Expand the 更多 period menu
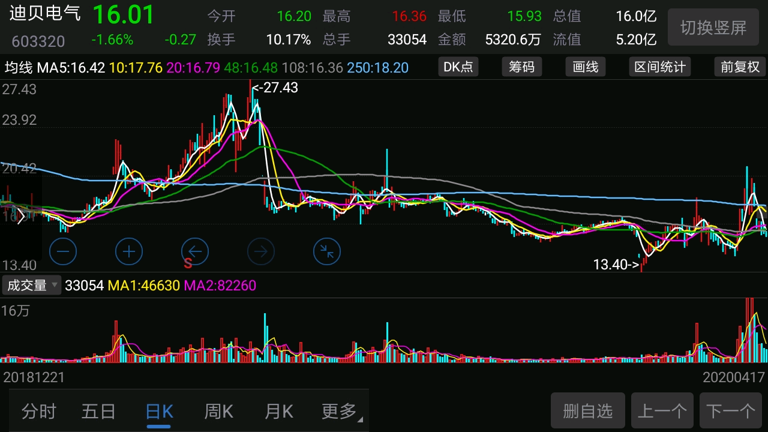The image size is (768, 432). 342,412
